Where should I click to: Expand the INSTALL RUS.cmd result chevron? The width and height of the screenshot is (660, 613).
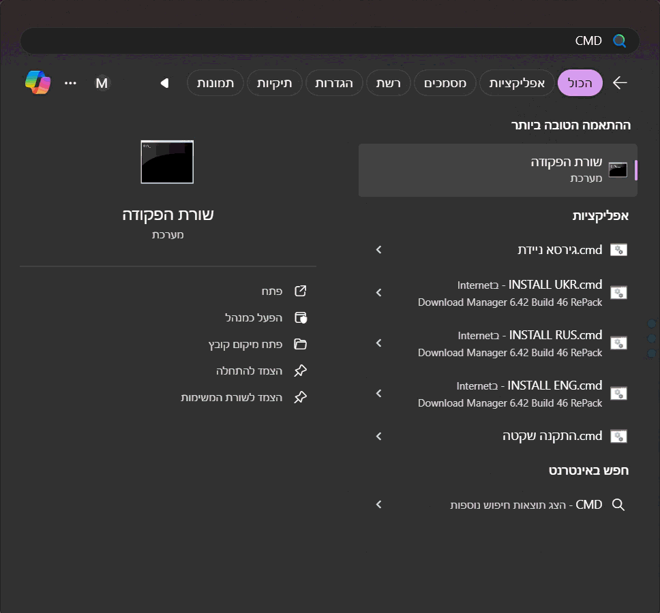379,343
